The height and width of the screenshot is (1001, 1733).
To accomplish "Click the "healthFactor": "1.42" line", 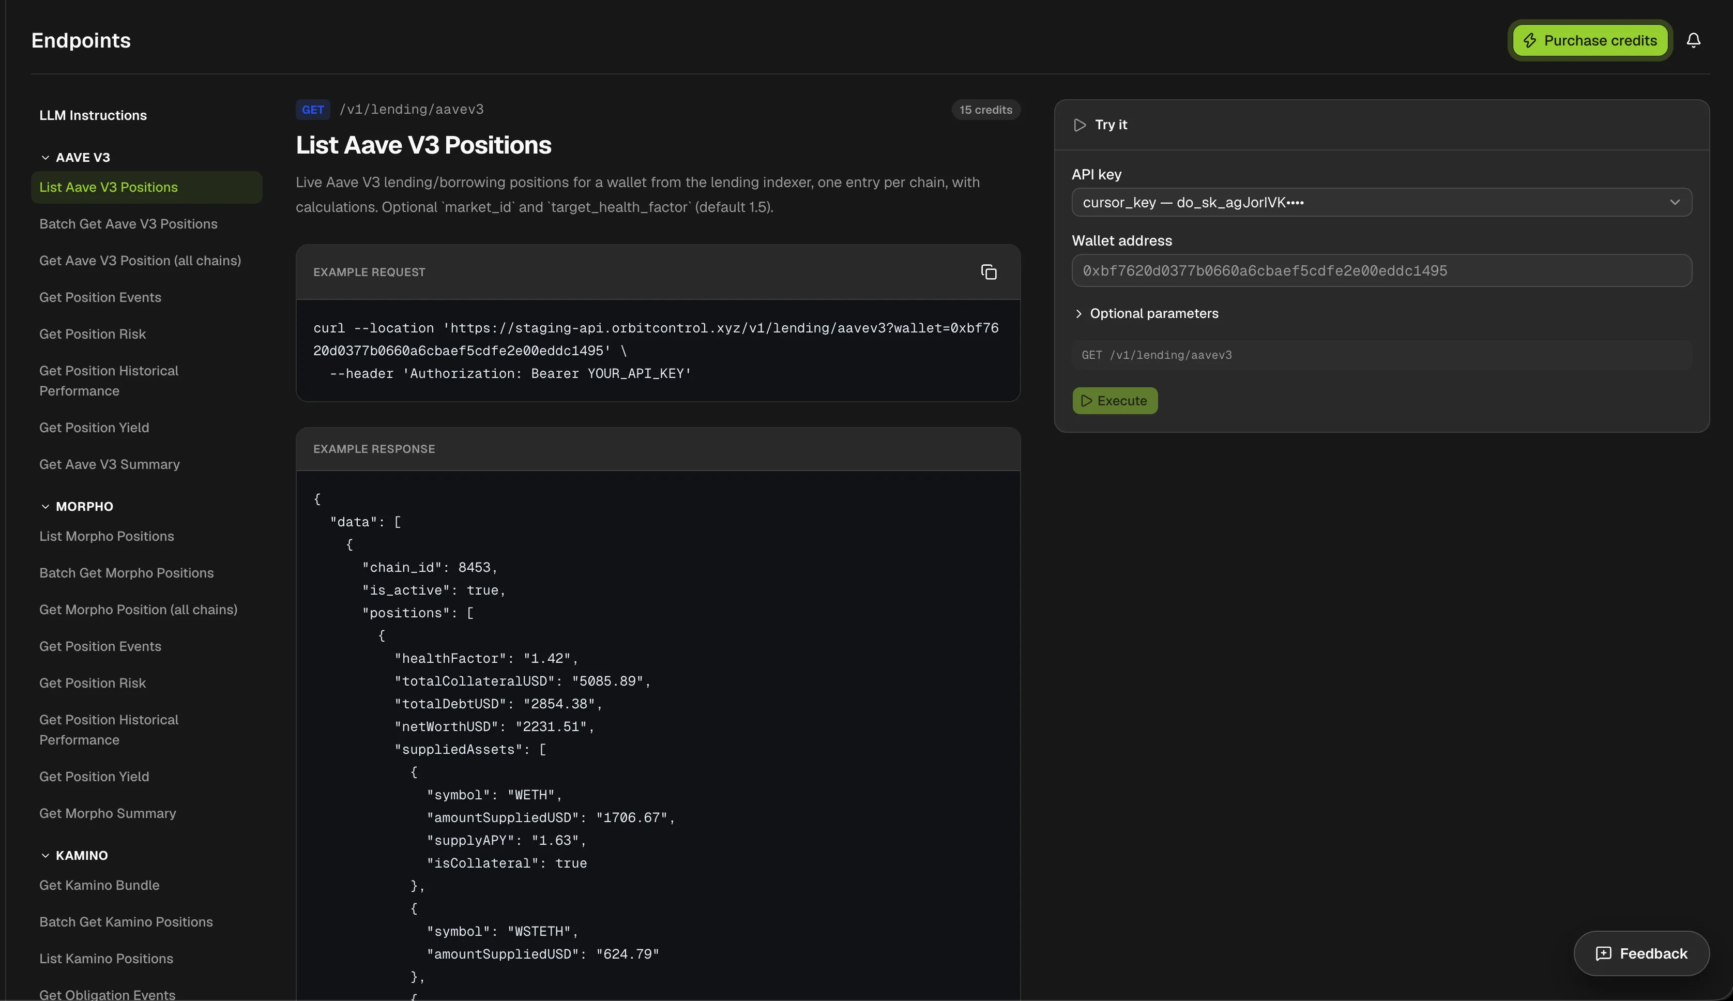I will 486,659.
